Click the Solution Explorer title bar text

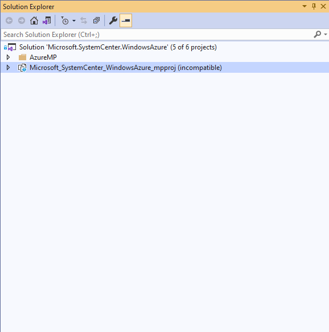(28, 7)
